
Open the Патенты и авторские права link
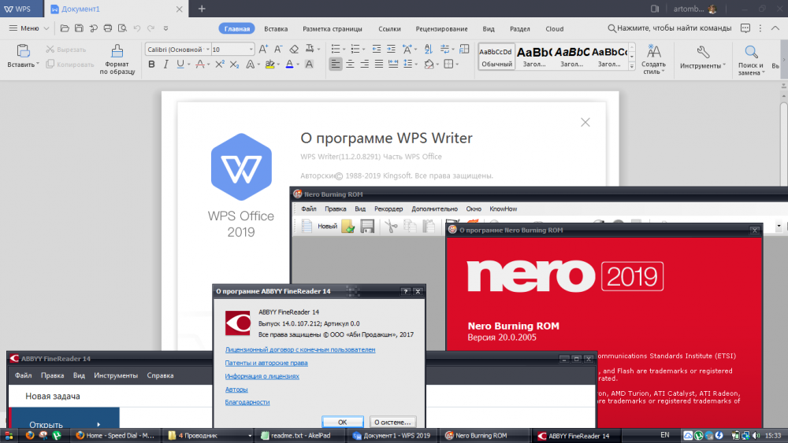266,363
